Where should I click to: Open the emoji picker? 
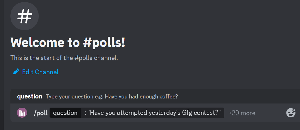click(291, 113)
